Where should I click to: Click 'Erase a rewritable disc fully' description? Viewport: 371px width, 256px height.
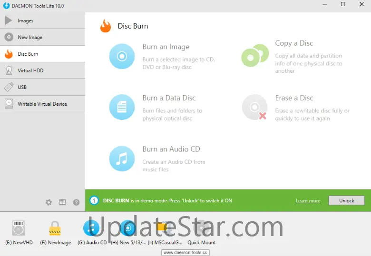[x=312, y=115]
